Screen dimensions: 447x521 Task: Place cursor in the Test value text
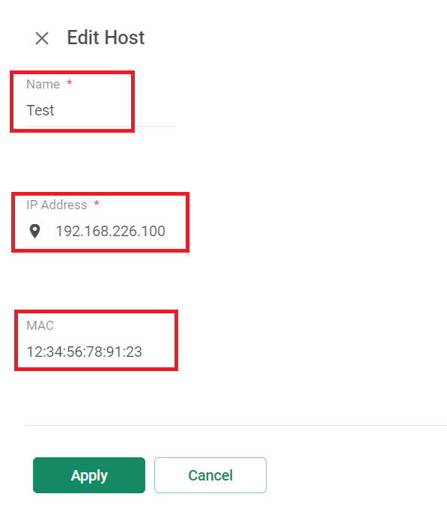click(x=40, y=110)
